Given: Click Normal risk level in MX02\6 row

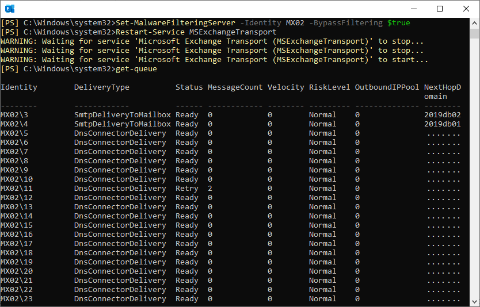Looking at the screenshot, I should (x=322, y=143).
